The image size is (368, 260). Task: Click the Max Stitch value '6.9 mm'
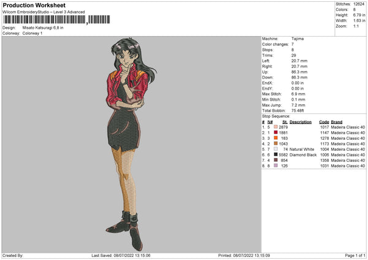298,94
